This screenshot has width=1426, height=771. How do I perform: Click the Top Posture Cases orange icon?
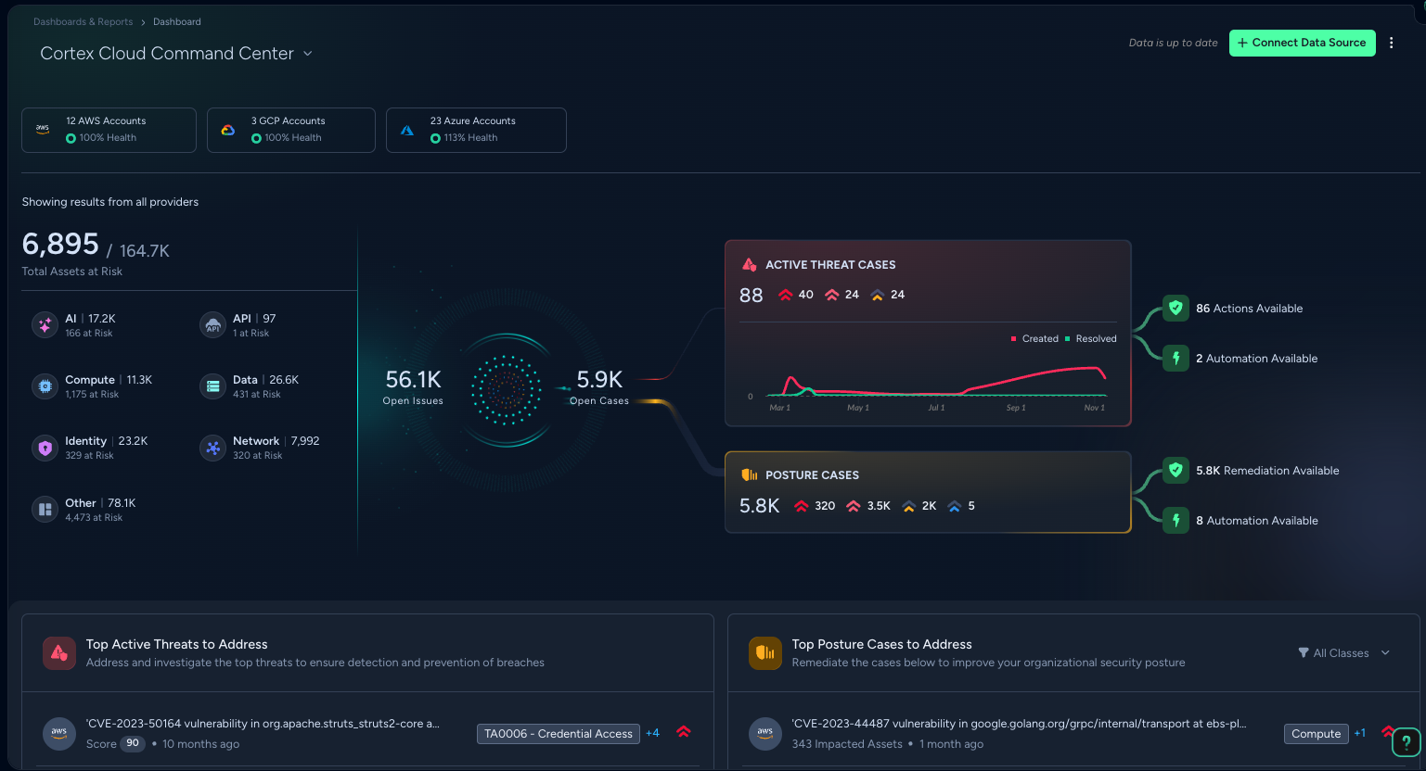(765, 652)
